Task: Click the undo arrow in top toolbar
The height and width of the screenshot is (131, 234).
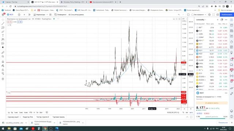Action: (179, 15)
